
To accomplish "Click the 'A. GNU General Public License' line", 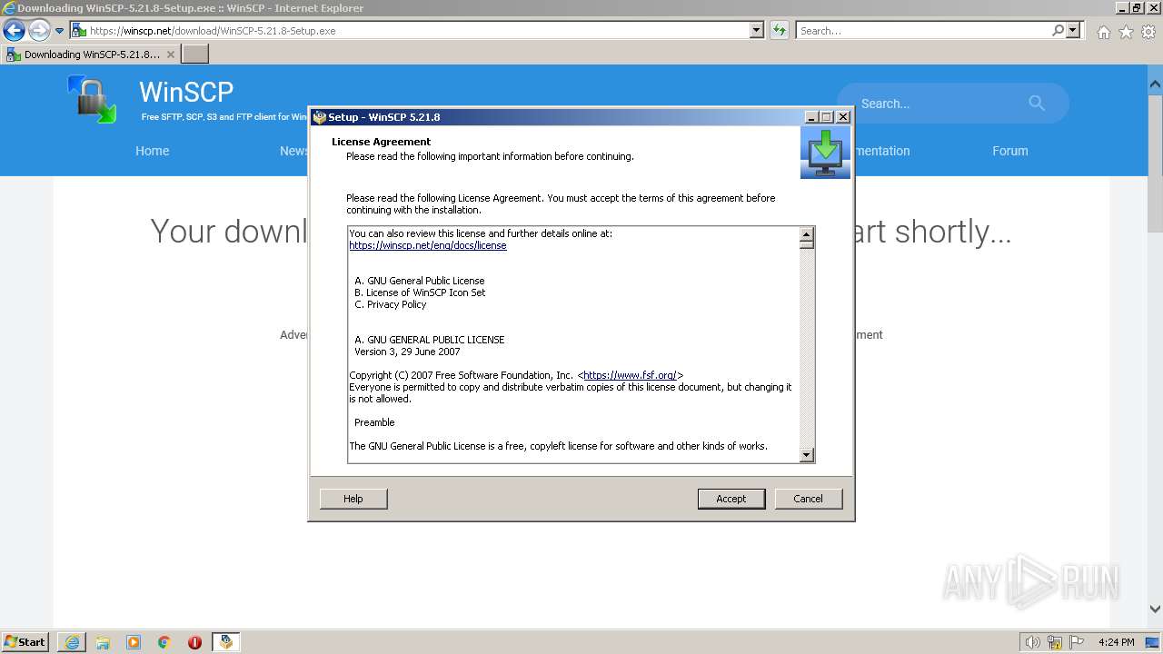I will [x=420, y=281].
